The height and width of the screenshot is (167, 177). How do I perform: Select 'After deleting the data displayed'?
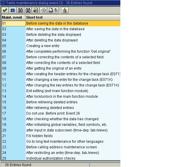73,40
